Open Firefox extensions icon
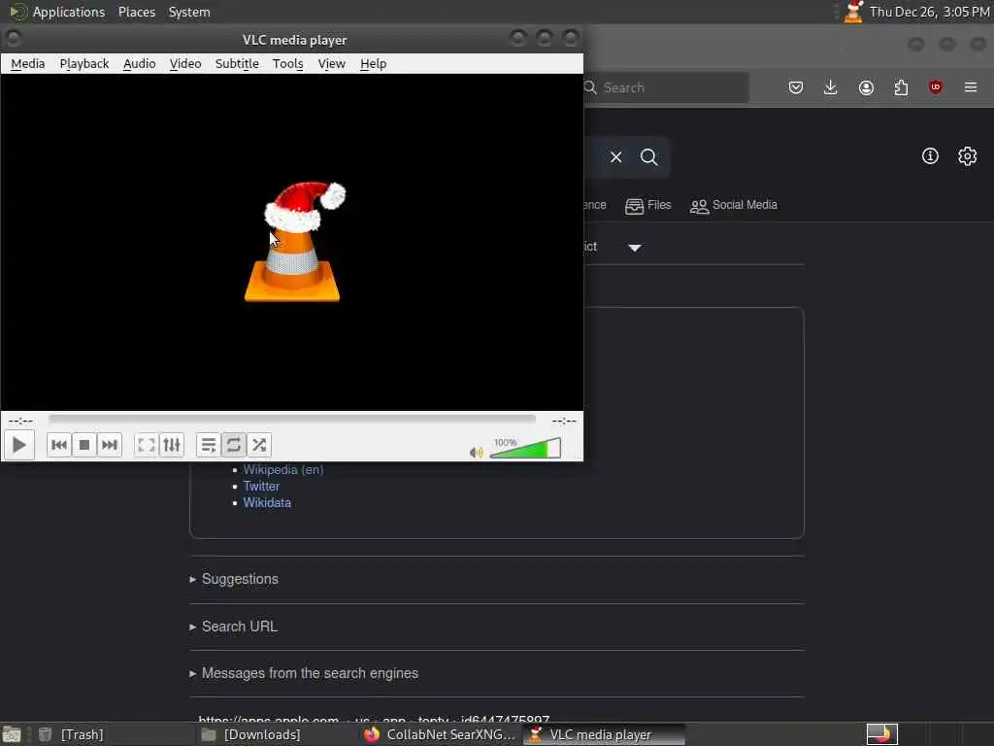Screen dimensions: 994x746 [x=901, y=87]
